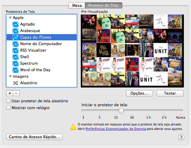Select Nome do Computador row
Image resolution: width=191 pixels, height=148 pixels.
pyautogui.click(x=42, y=44)
